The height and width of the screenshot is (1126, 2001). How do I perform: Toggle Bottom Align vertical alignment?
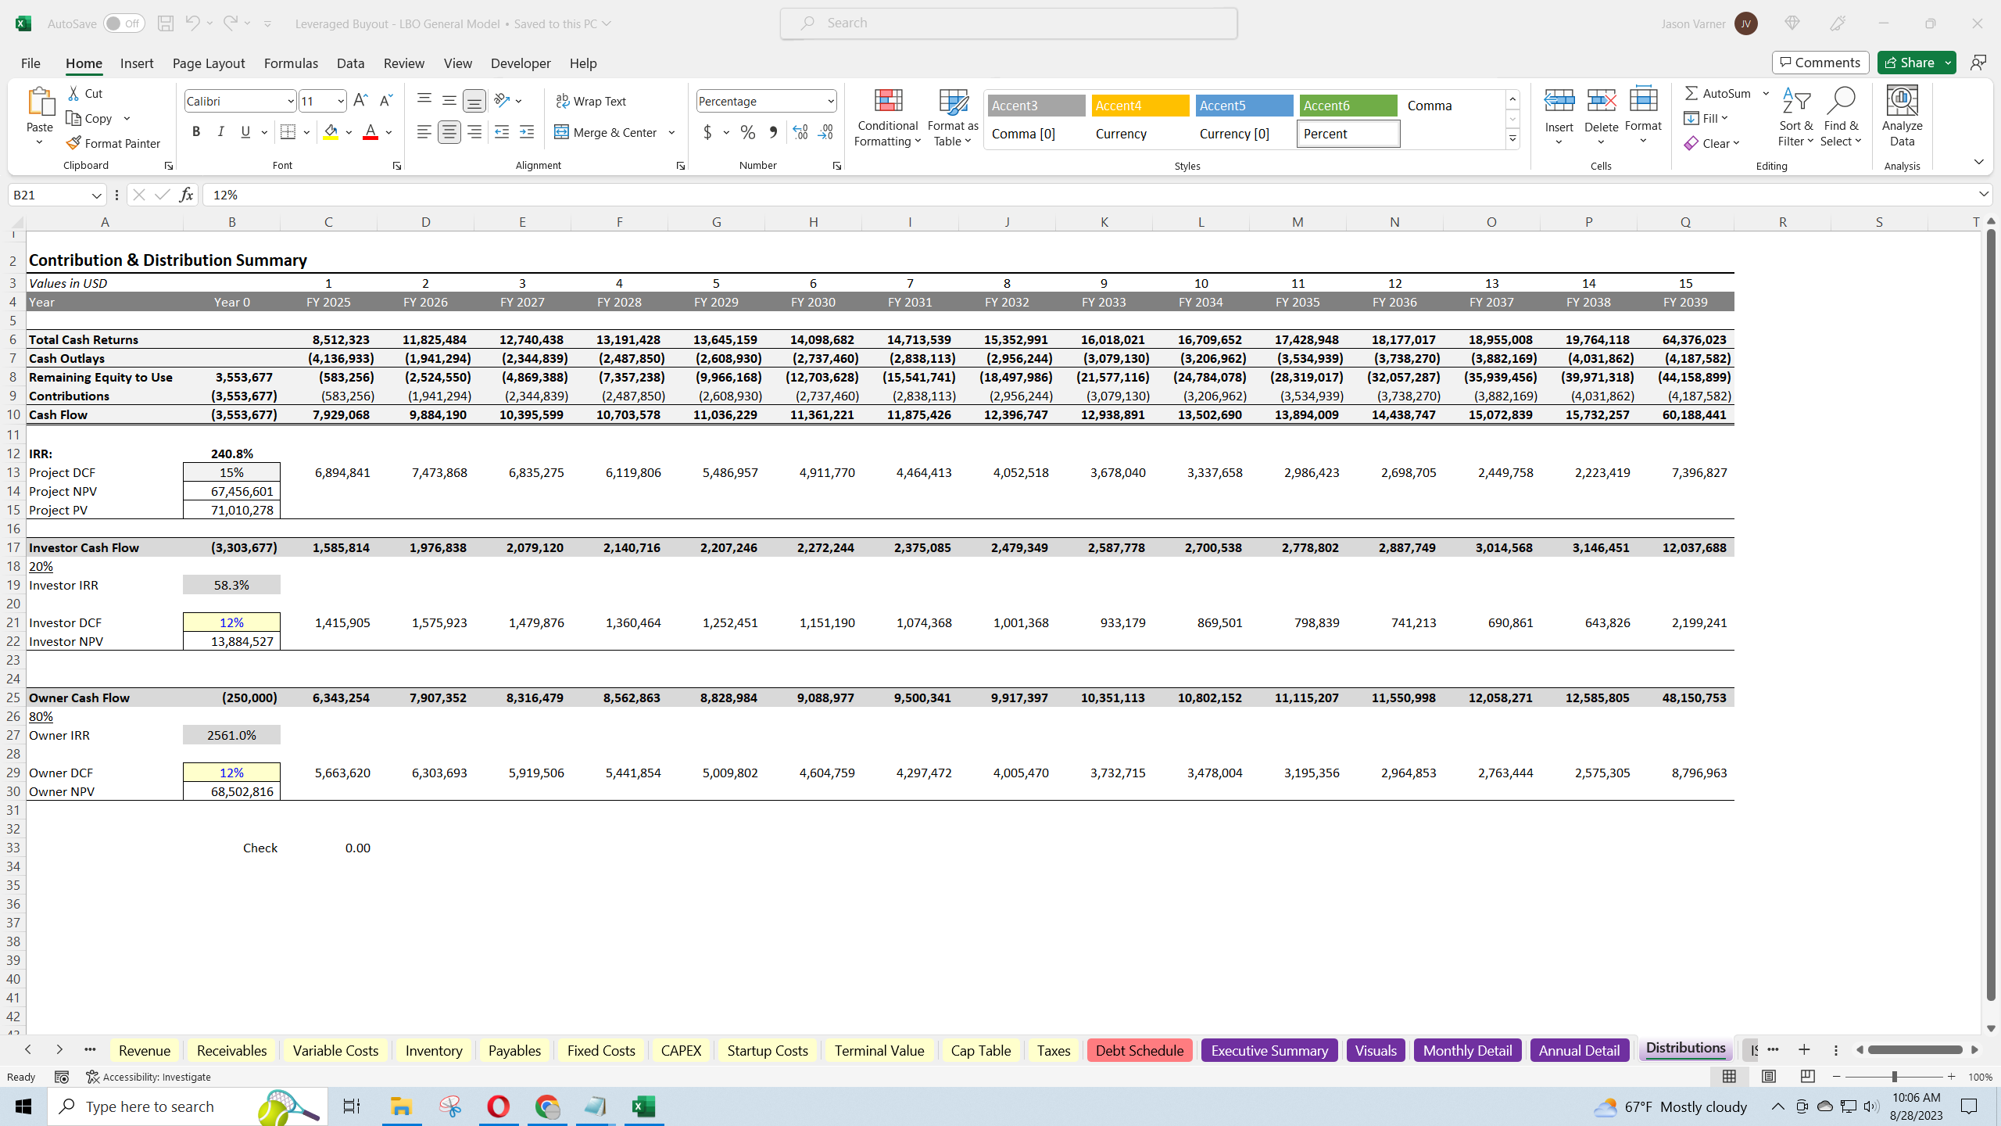[474, 100]
